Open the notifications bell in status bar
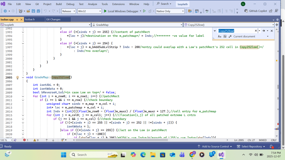This screenshot has width=285, height=160. (271, 146)
